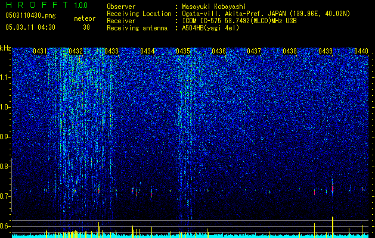Click the meteor count value 38
The width and height of the screenshot is (375, 238).
click(x=86, y=27)
